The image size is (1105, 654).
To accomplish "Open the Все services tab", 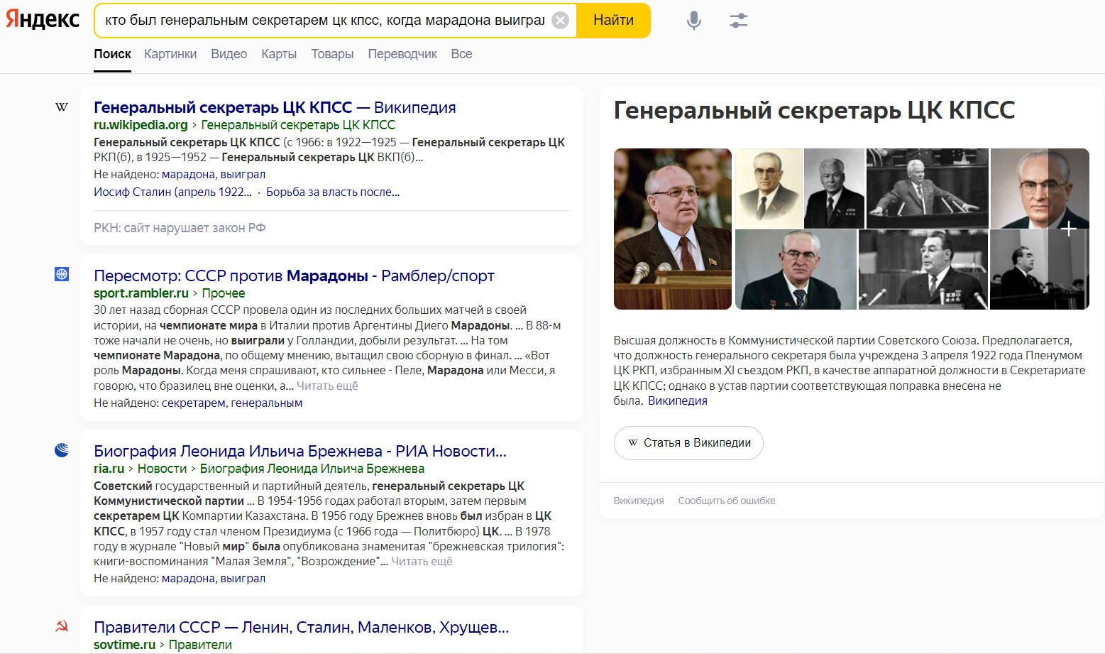I will coord(461,54).
